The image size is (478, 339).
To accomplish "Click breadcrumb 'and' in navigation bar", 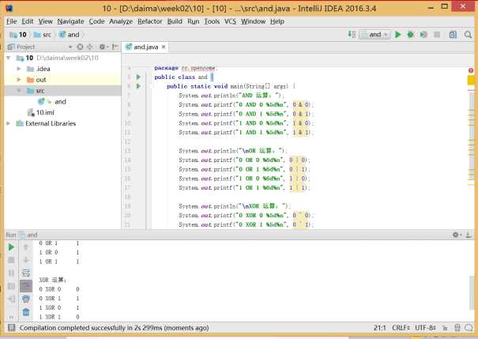I will point(70,35).
